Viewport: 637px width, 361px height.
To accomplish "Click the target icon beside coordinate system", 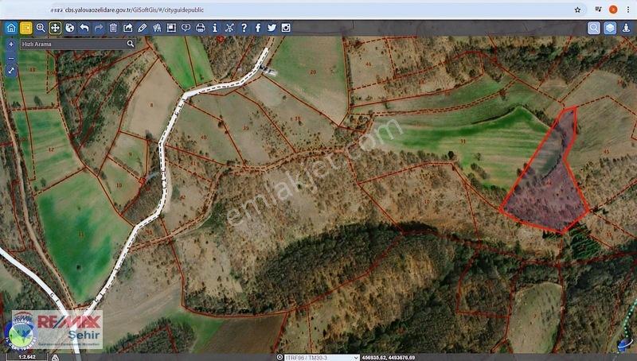I will point(279,357).
